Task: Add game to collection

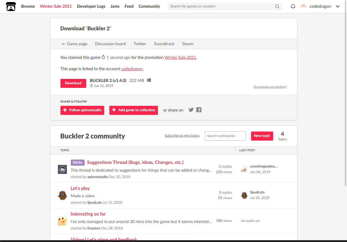Action: tap(134, 110)
